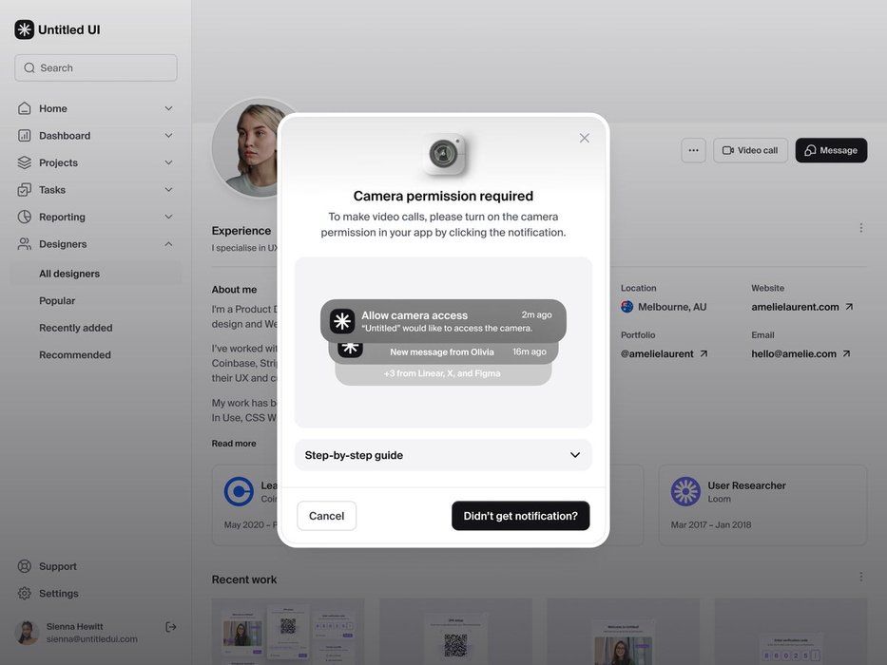Click Didn't get notification? button
Image resolution: width=887 pixels, height=665 pixels.
pyautogui.click(x=520, y=516)
